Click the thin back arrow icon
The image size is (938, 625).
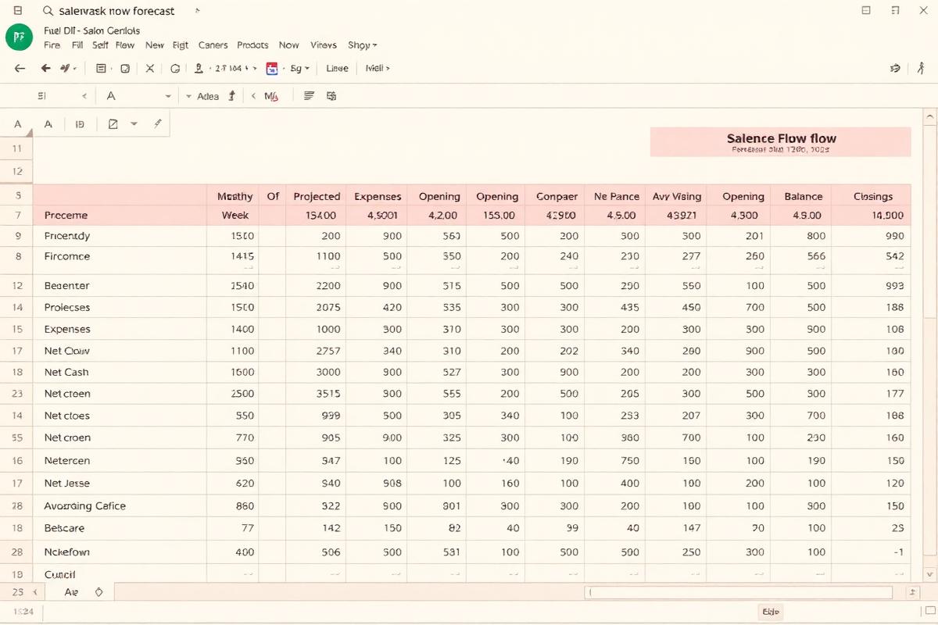coord(20,69)
